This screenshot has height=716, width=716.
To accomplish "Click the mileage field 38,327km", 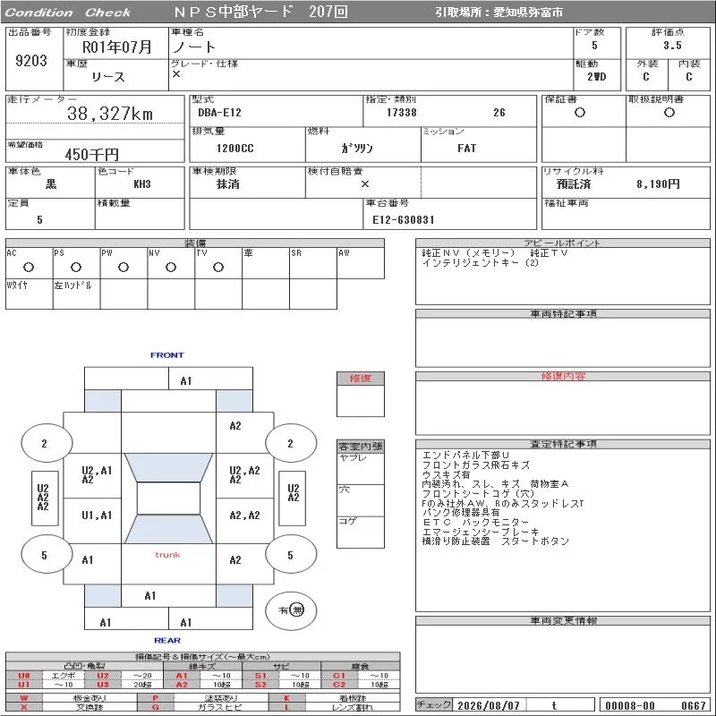I will (x=110, y=114).
